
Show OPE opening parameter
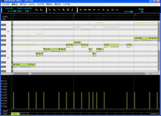[5, 95]
